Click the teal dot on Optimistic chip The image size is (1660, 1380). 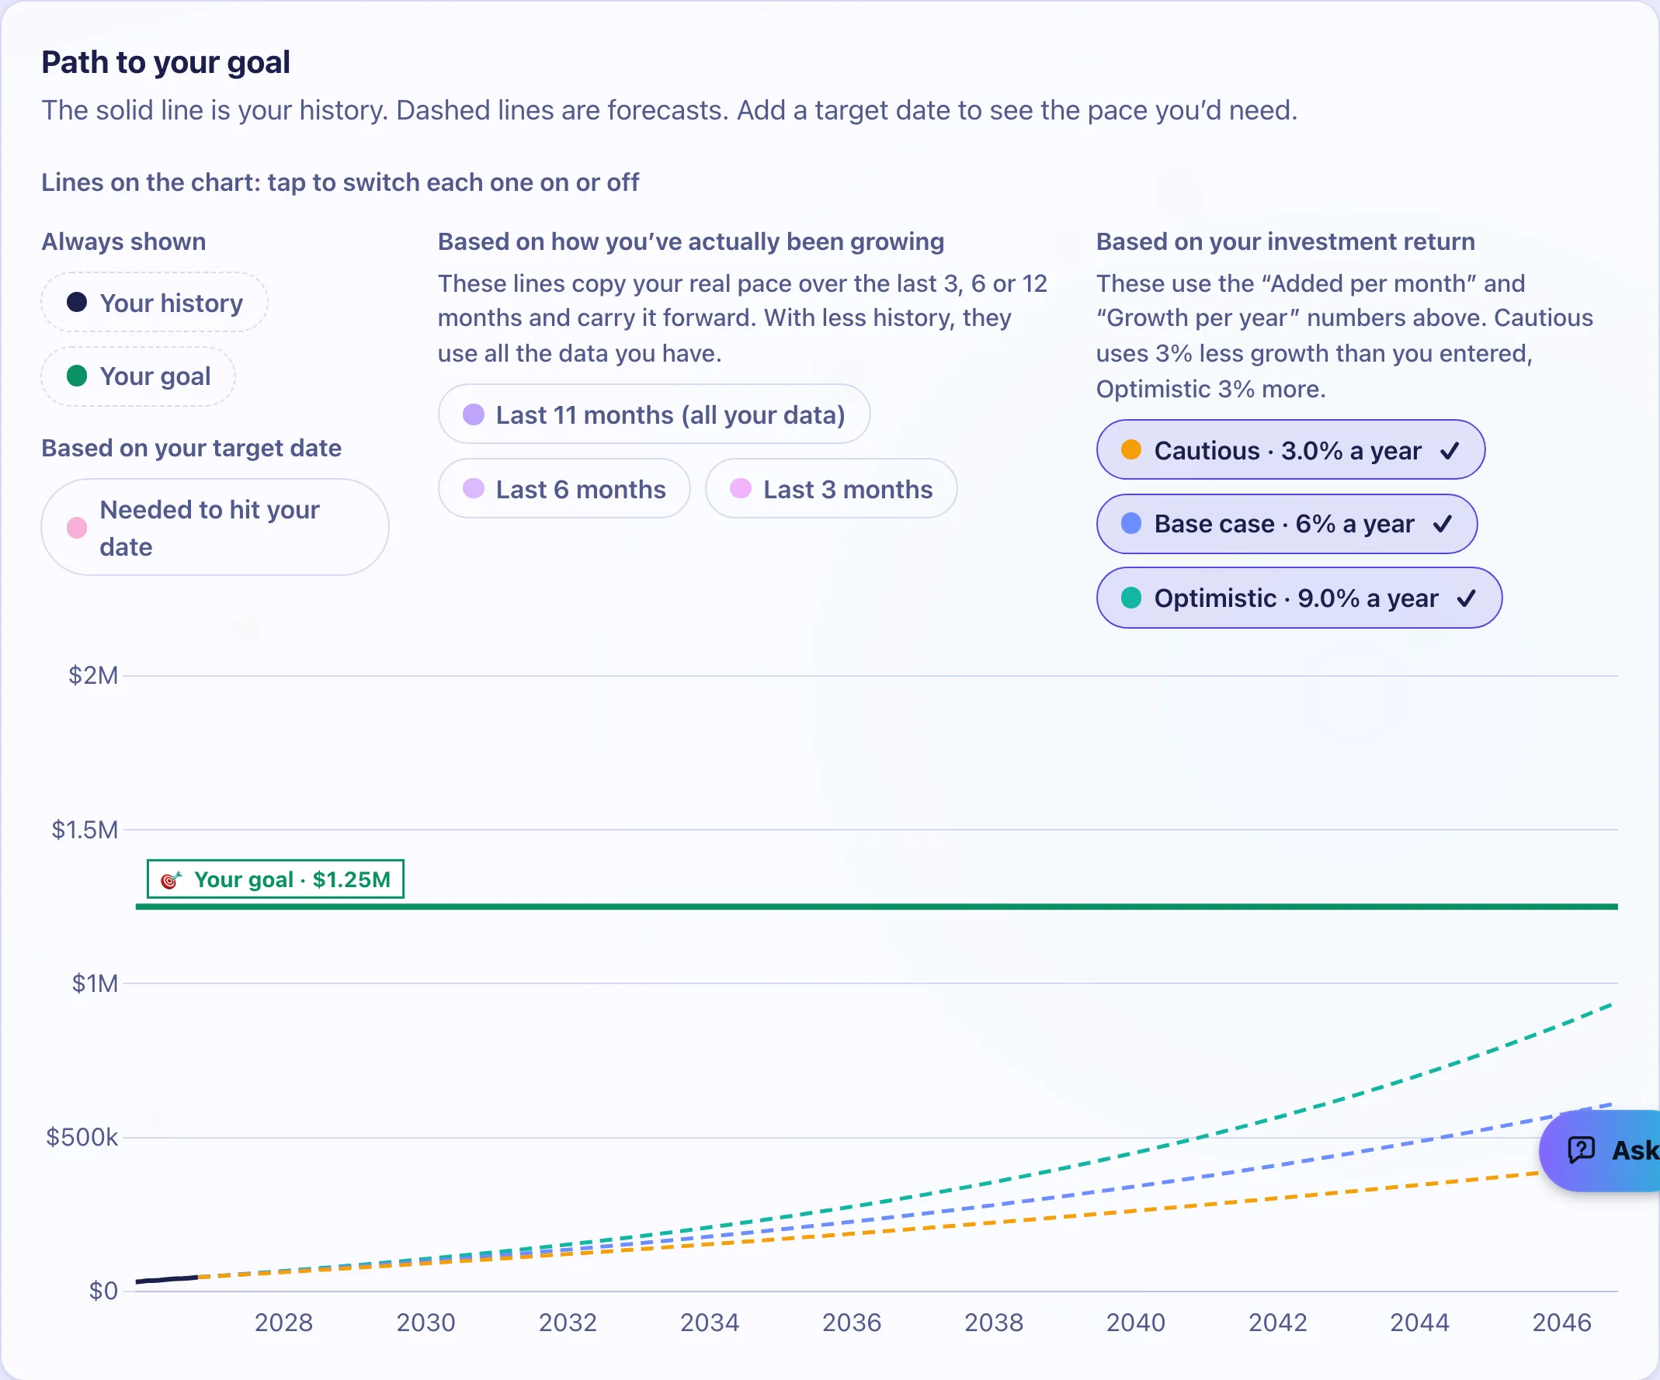point(1131,598)
